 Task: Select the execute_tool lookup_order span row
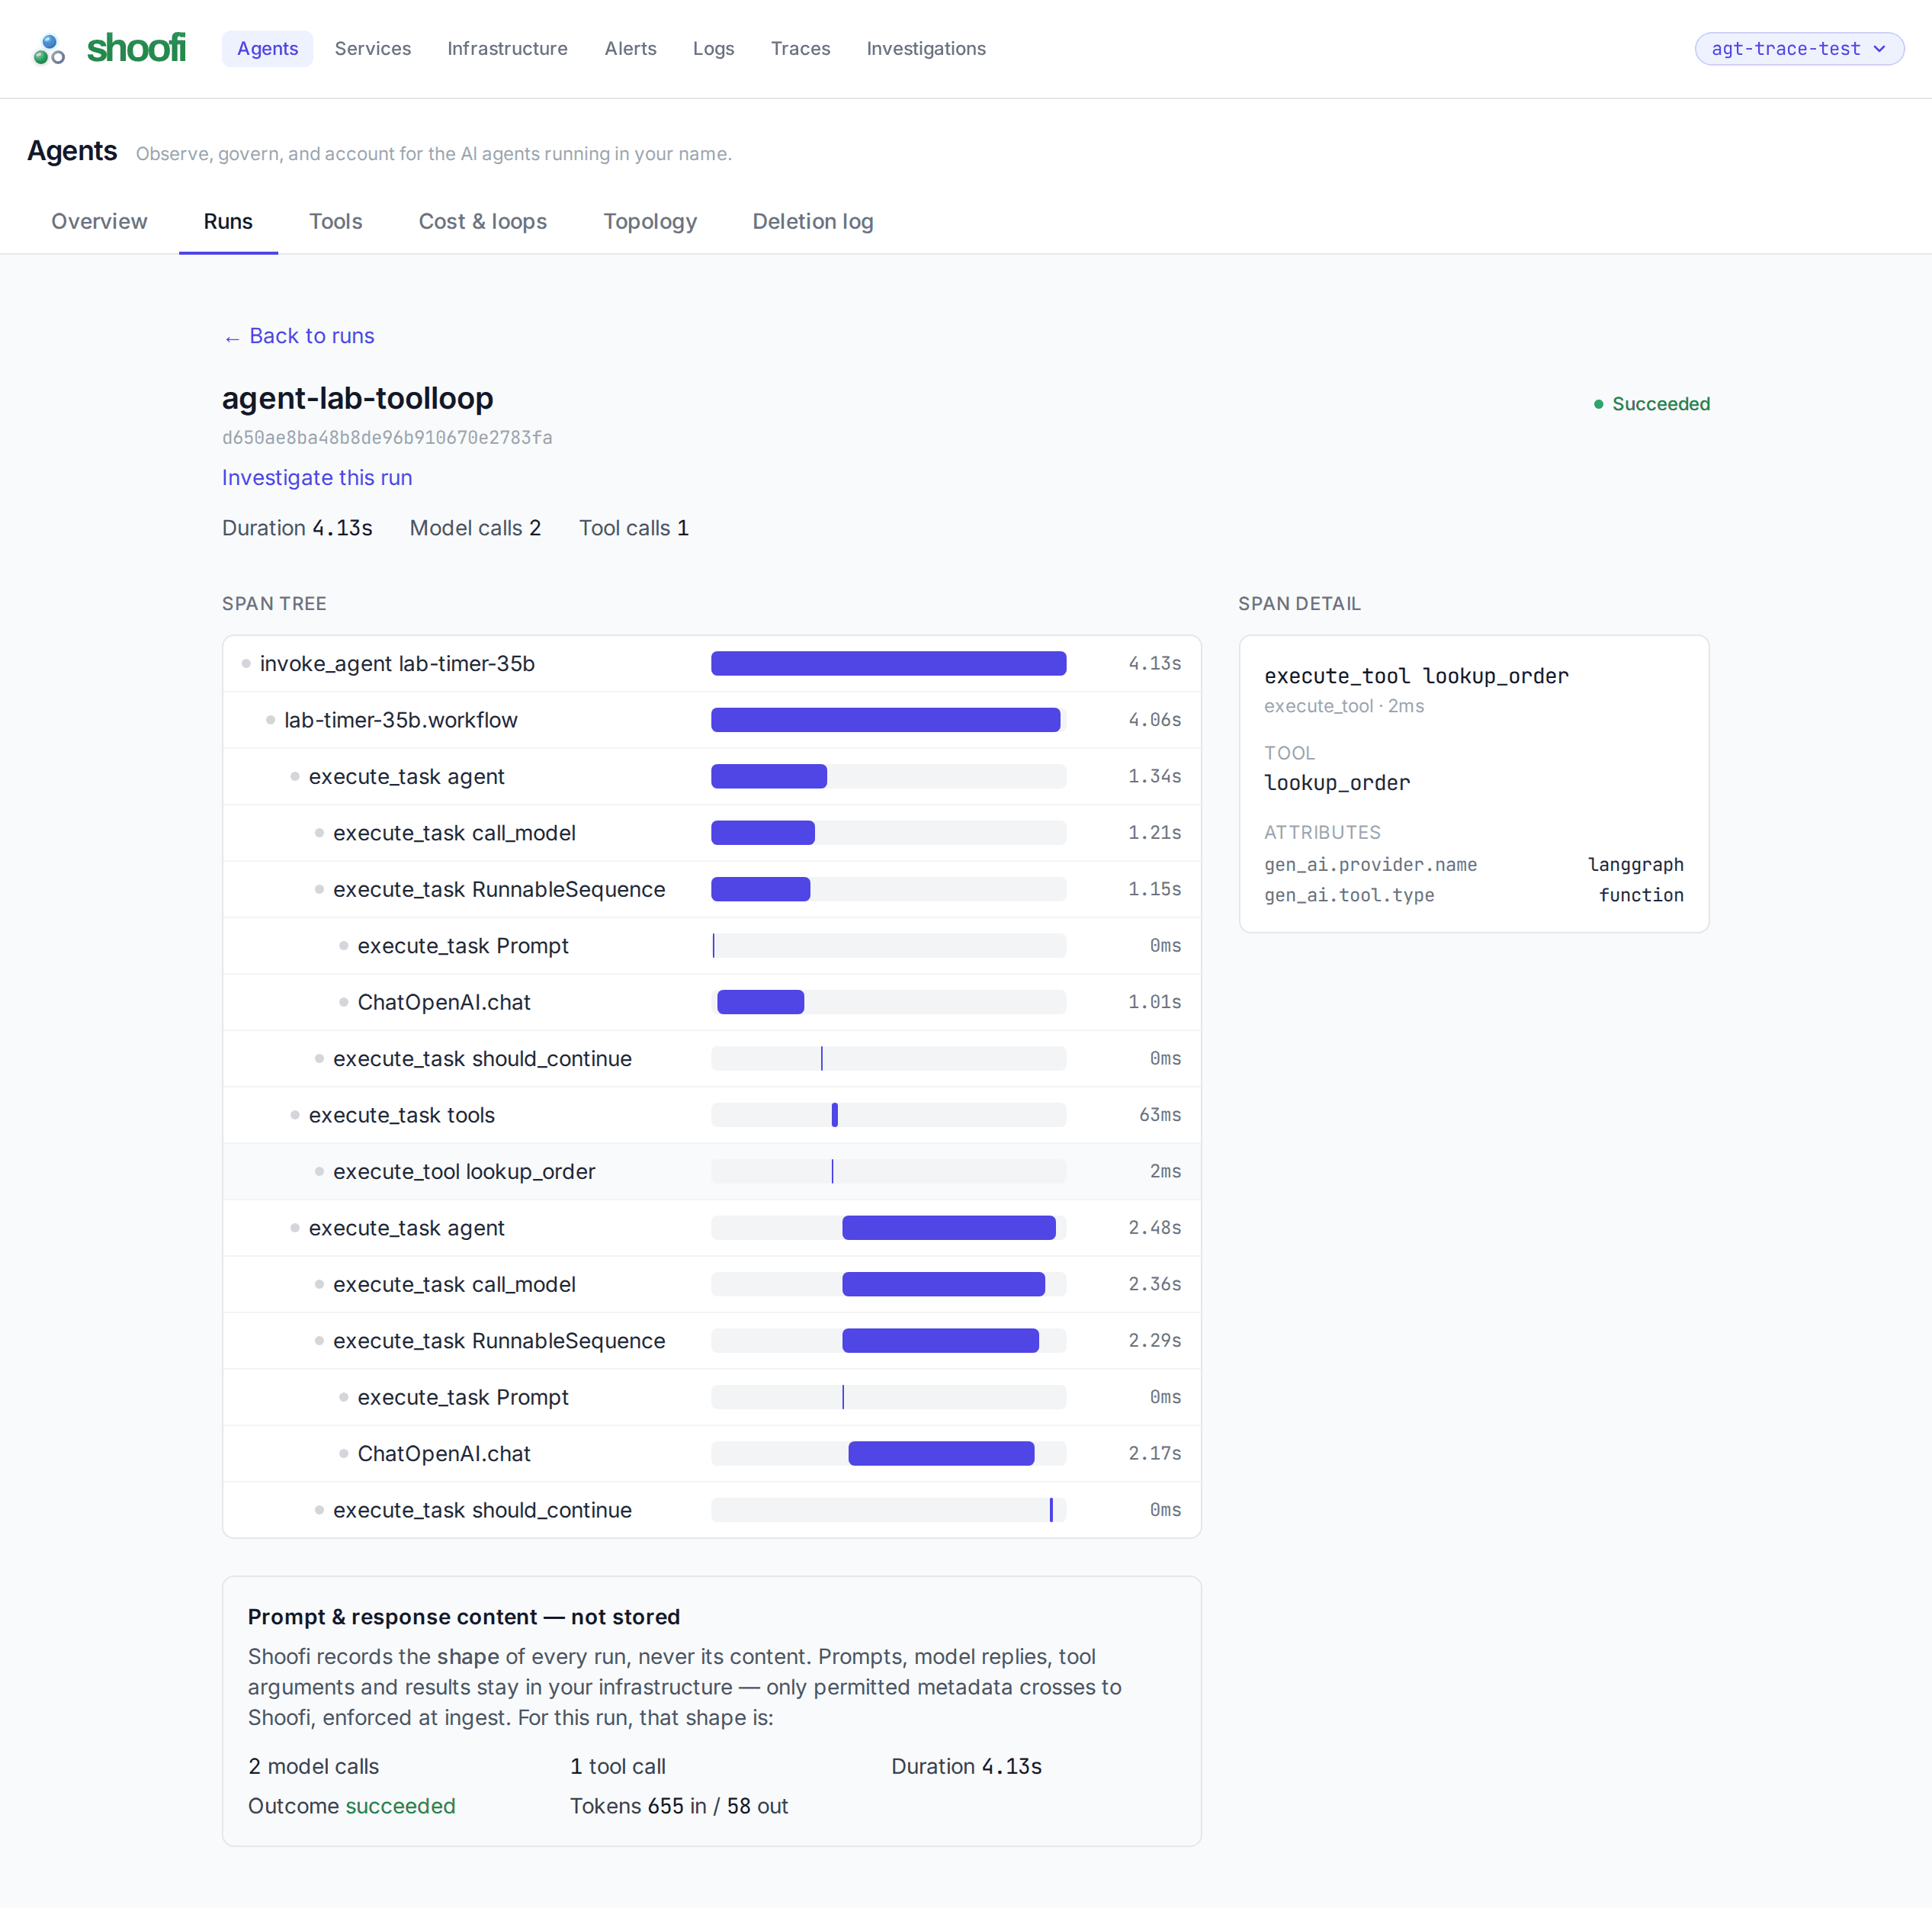pyautogui.click(x=711, y=1172)
